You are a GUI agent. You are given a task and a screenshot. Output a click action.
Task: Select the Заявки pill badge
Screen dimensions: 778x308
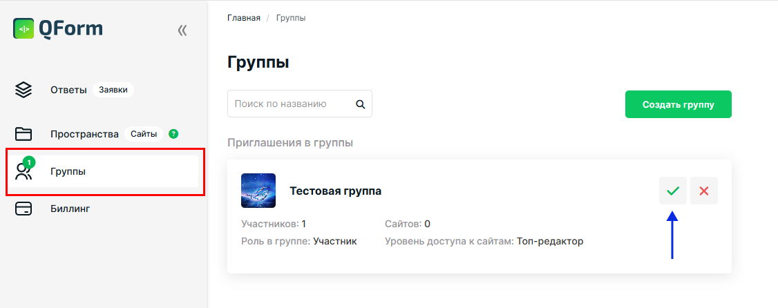[x=113, y=90]
